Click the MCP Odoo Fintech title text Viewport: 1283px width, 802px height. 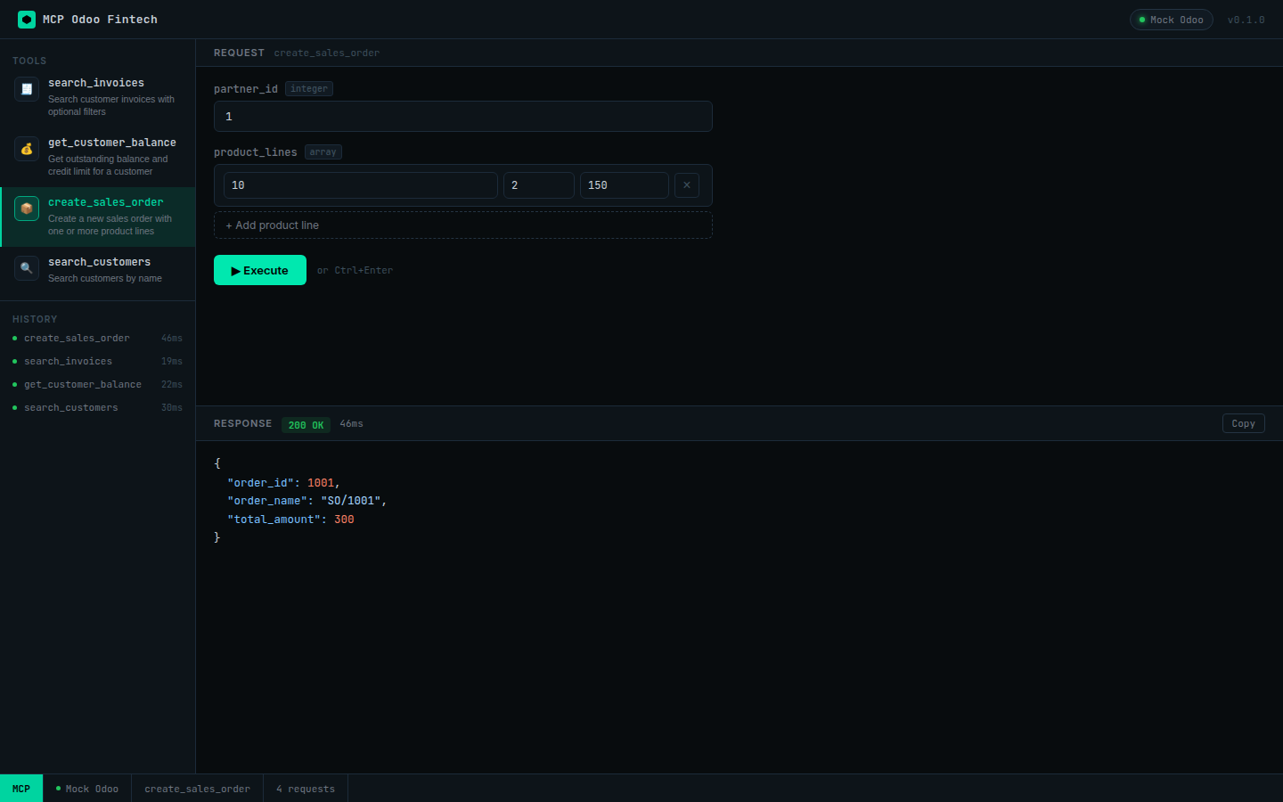tap(100, 20)
